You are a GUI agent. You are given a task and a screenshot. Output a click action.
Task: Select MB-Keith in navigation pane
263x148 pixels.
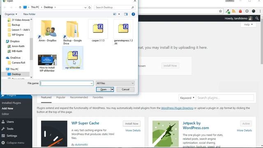(15, 51)
